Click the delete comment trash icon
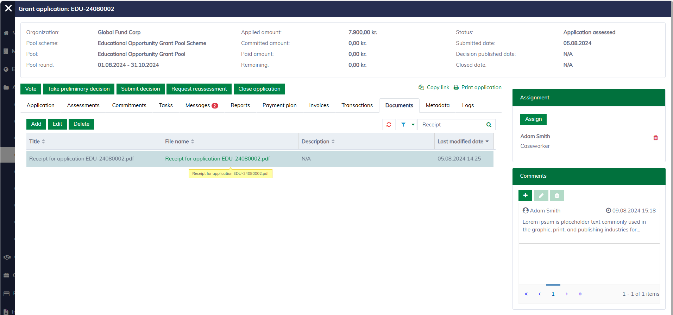 click(x=557, y=196)
